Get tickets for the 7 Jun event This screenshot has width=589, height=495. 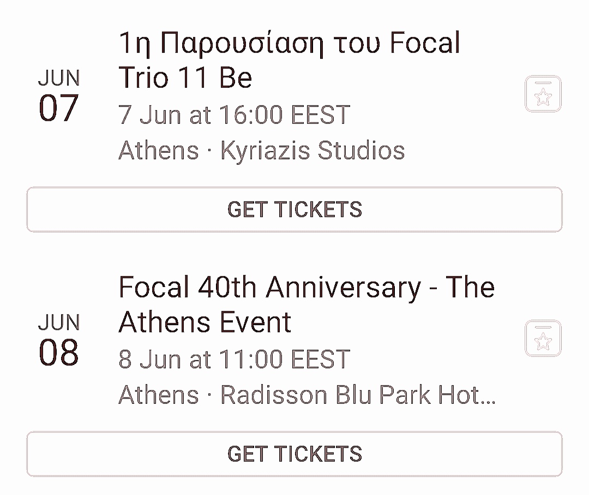click(x=294, y=210)
